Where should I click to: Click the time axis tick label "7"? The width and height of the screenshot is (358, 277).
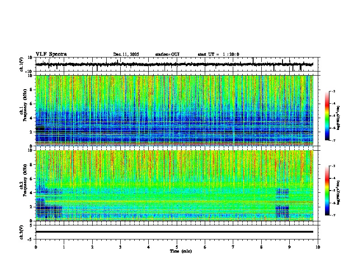coord(233,247)
